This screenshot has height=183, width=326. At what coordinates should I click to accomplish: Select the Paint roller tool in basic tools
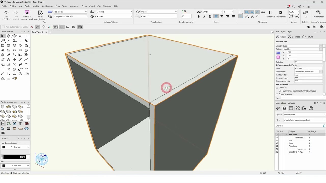pos(14,79)
